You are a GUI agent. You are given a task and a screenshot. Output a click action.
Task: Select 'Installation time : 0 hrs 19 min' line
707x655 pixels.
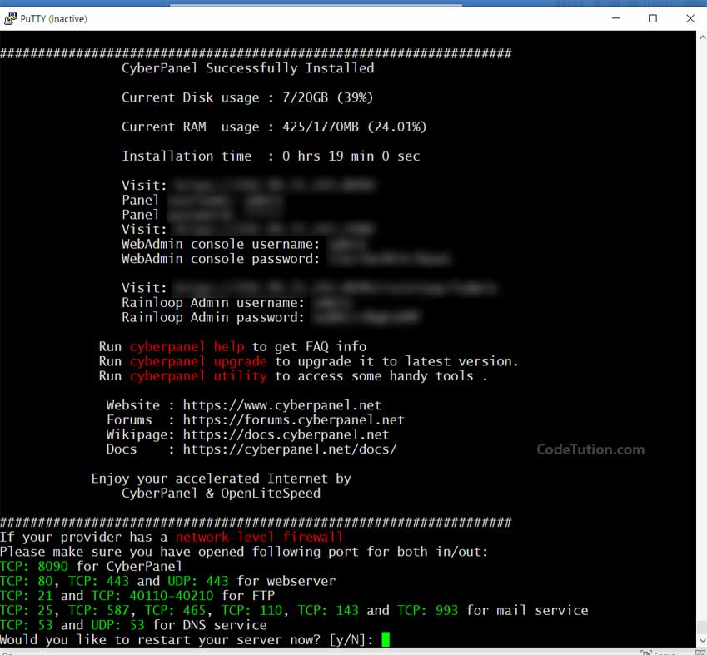(x=271, y=156)
